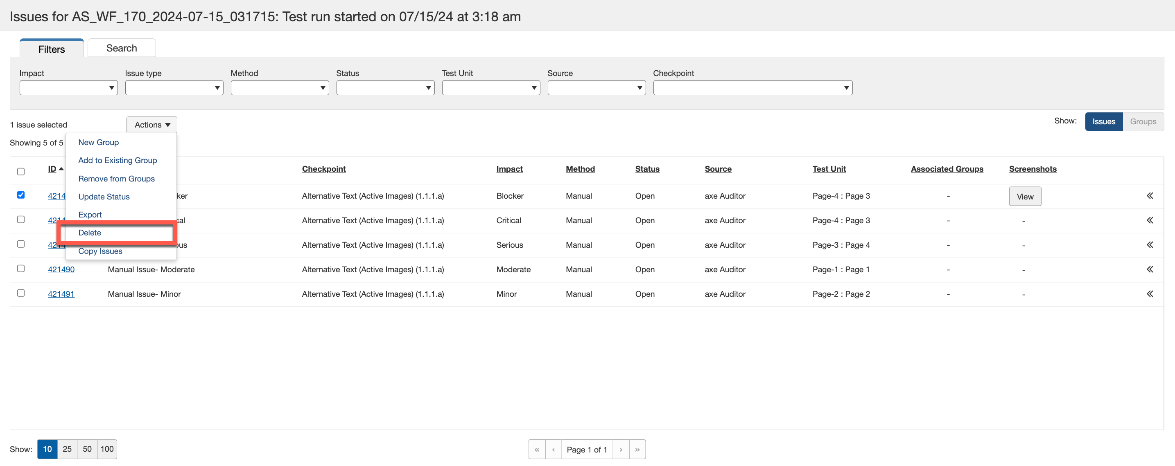The image size is (1175, 466).
Task: Go to last page pagination arrow
Action: [x=637, y=449]
